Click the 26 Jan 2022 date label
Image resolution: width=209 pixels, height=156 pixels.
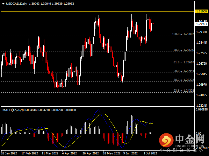click(x=9, y=153)
